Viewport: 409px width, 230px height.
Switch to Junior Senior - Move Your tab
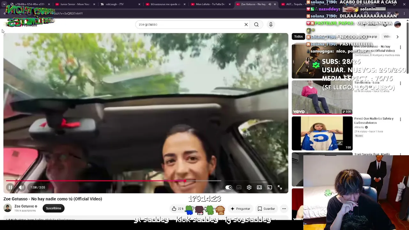(x=74, y=4)
